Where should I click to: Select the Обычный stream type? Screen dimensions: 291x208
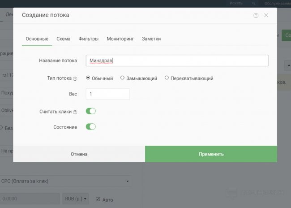(88, 78)
